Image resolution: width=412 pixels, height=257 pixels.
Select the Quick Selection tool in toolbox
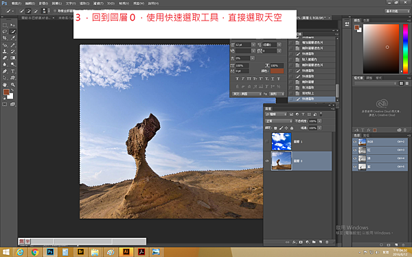[12, 32]
